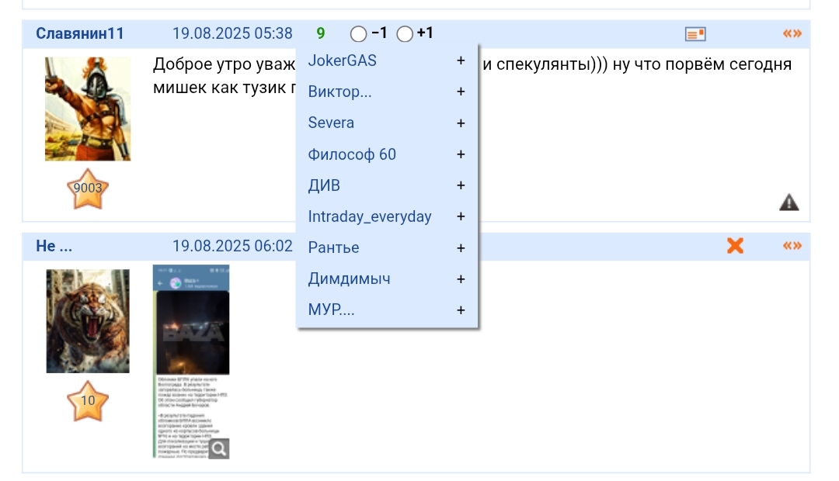Click the plus sign next to МУР....
Screen dimensions: 839x481
tap(461, 310)
